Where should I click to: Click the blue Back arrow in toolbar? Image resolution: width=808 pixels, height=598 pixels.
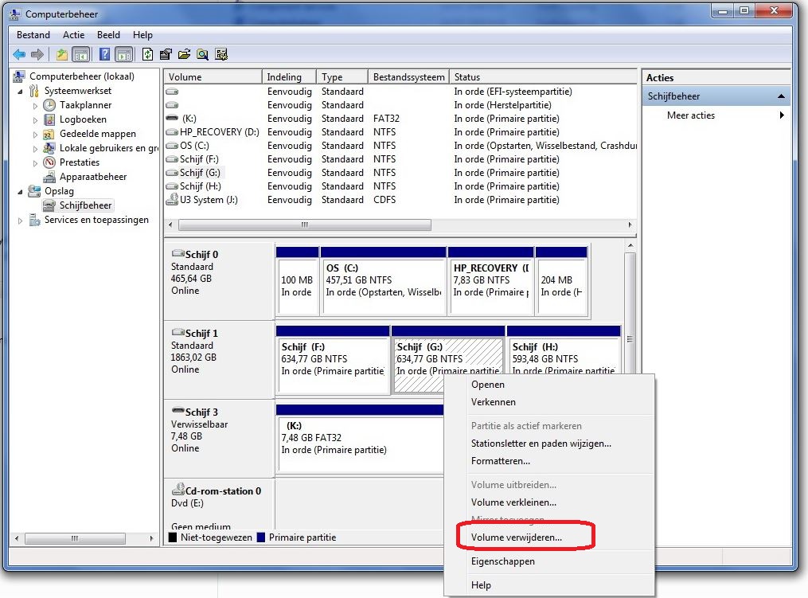click(19, 55)
